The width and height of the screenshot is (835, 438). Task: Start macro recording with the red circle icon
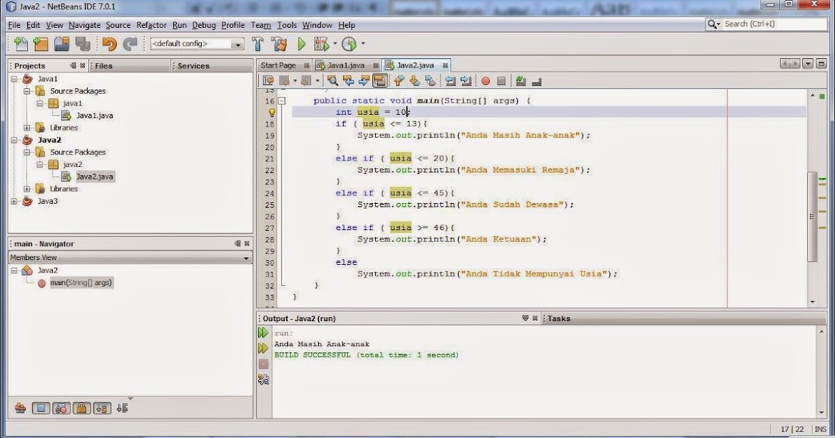click(485, 80)
